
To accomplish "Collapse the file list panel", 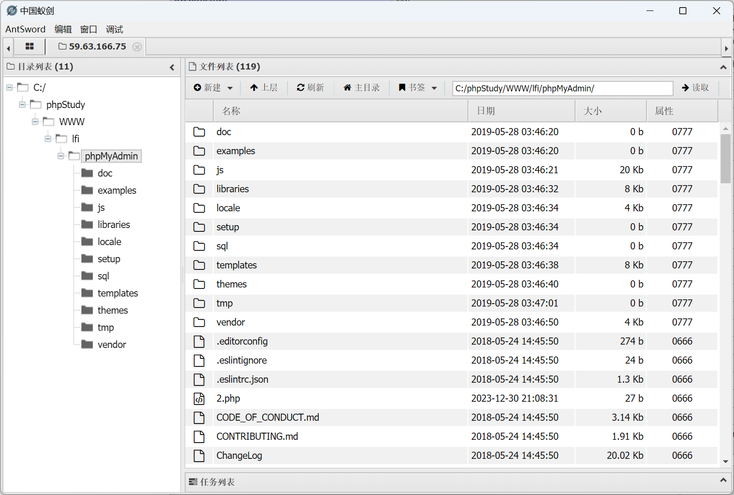I will [723, 67].
